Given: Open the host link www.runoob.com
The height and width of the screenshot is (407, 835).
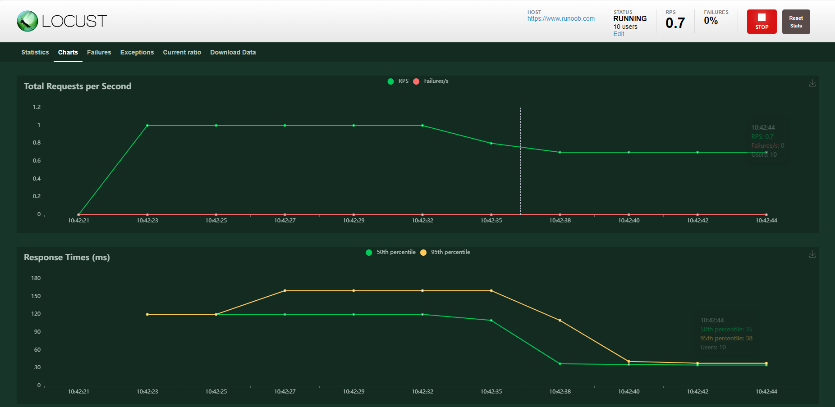Looking at the screenshot, I should pos(561,19).
